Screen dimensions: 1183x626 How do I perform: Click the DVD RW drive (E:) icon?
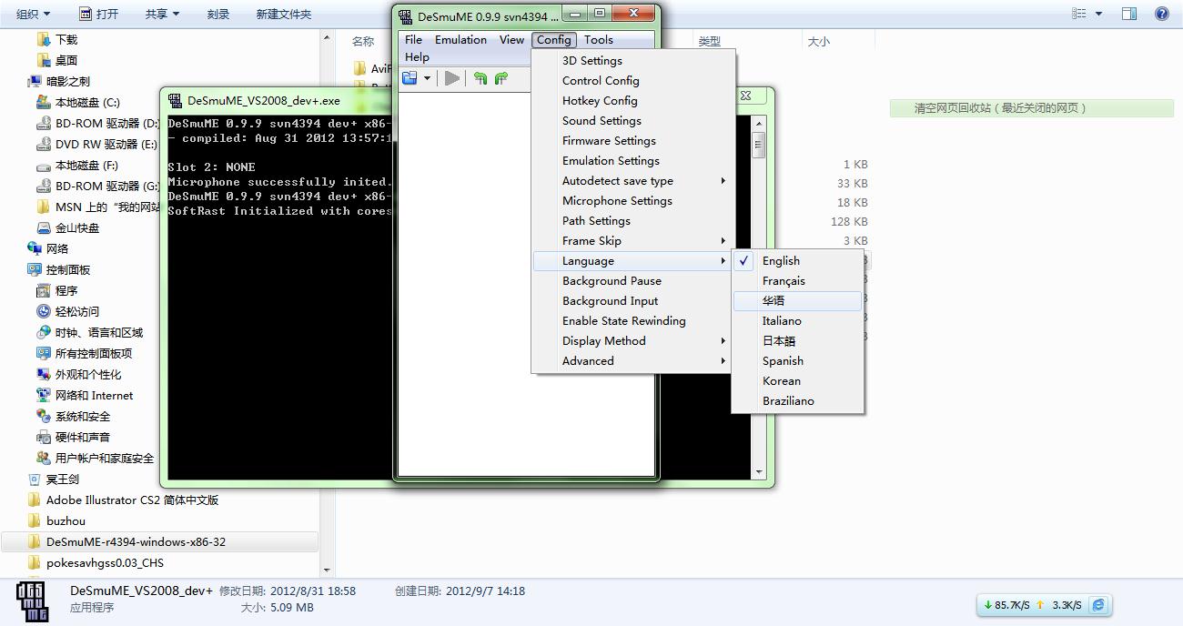43,145
